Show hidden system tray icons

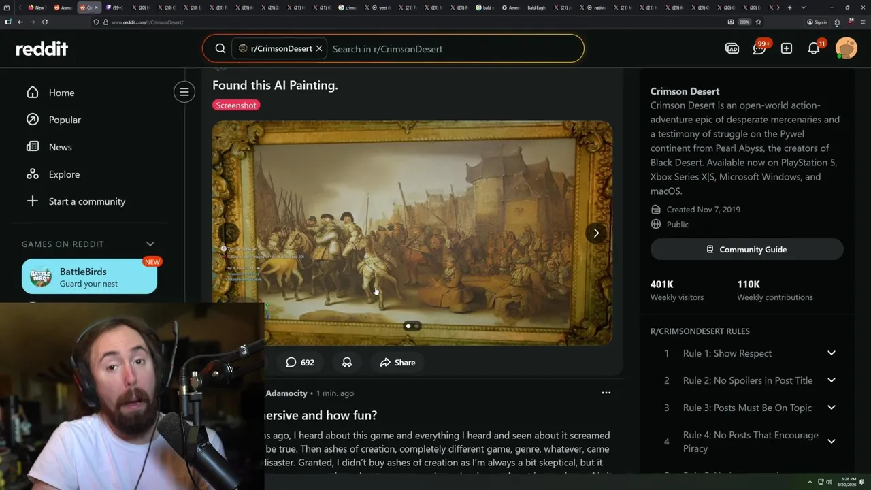pos(810,482)
